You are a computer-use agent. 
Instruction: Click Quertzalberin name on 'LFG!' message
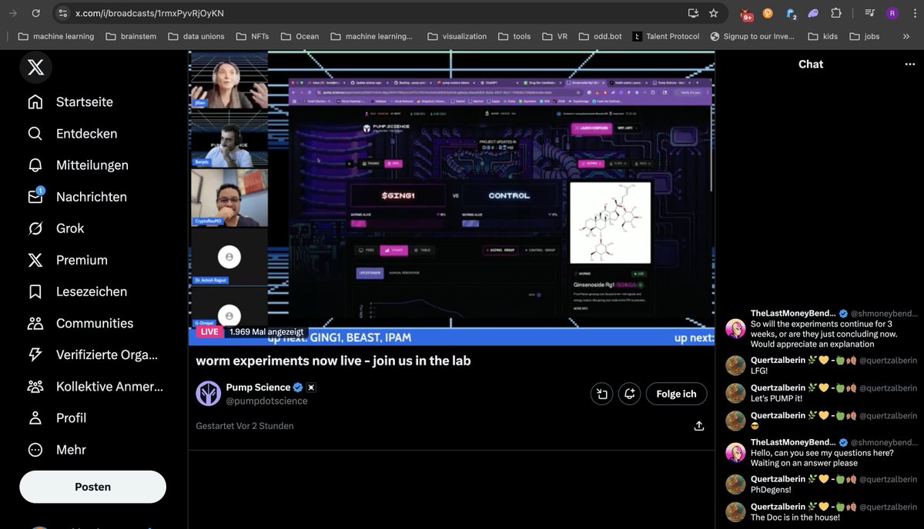778,360
